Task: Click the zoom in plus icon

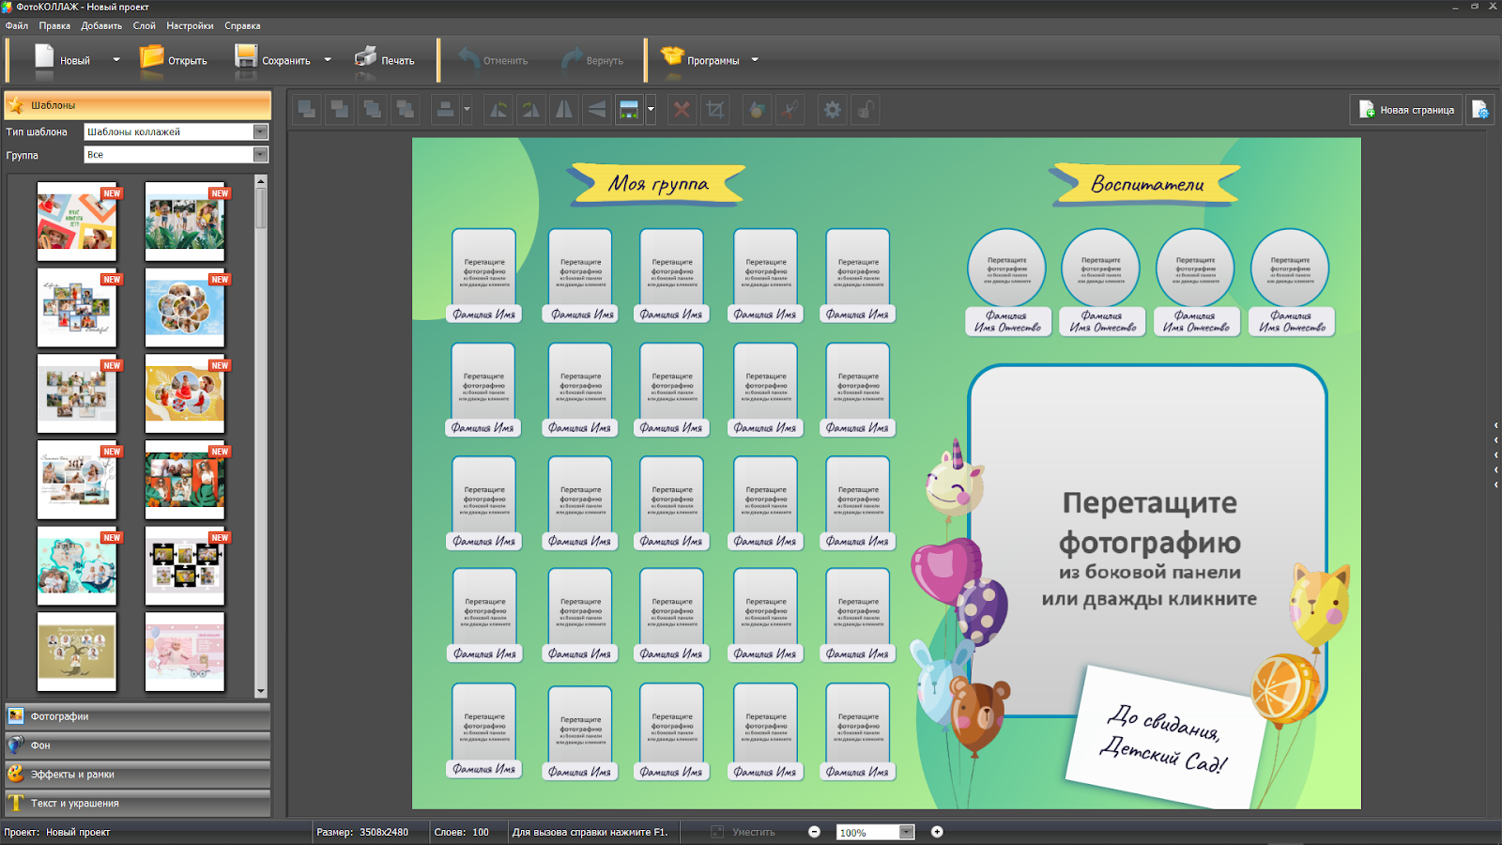Action: pyautogui.click(x=937, y=832)
